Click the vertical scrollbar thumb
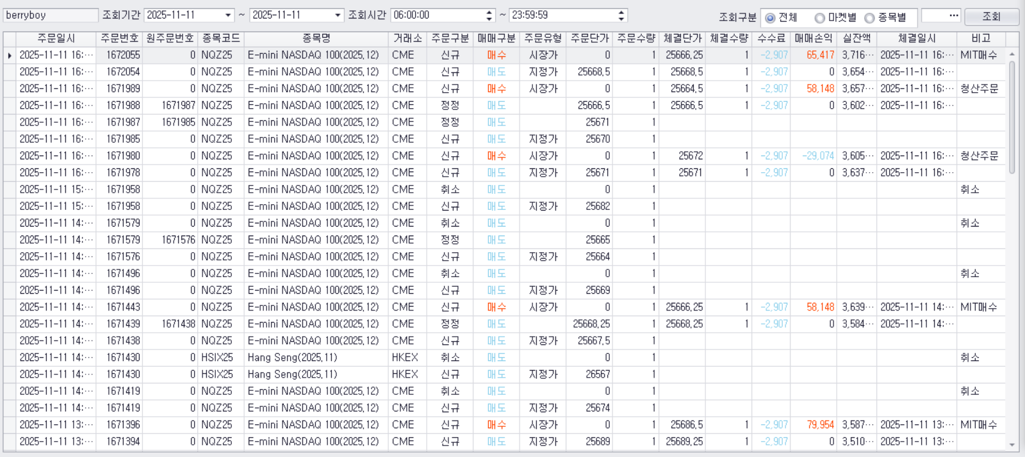 click(1012, 117)
